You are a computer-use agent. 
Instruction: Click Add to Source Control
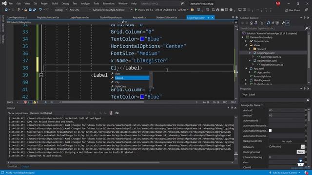point(285,173)
